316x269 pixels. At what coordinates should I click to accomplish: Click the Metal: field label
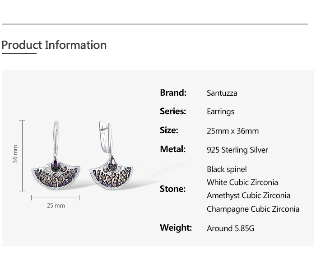point(172,149)
